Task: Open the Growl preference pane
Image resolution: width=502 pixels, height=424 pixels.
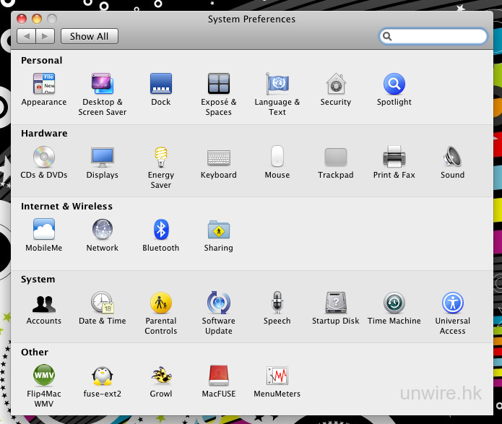Action: (x=160, y=376)
